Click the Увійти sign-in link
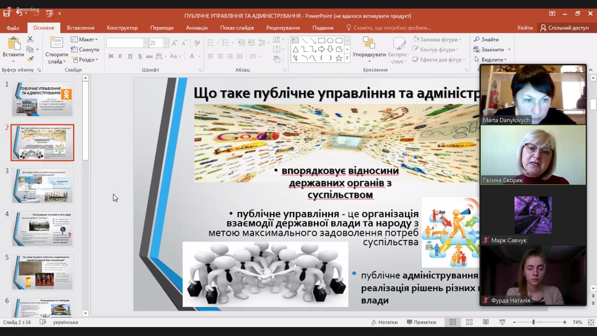The image size is (597, 336). (x=525, y=28)
